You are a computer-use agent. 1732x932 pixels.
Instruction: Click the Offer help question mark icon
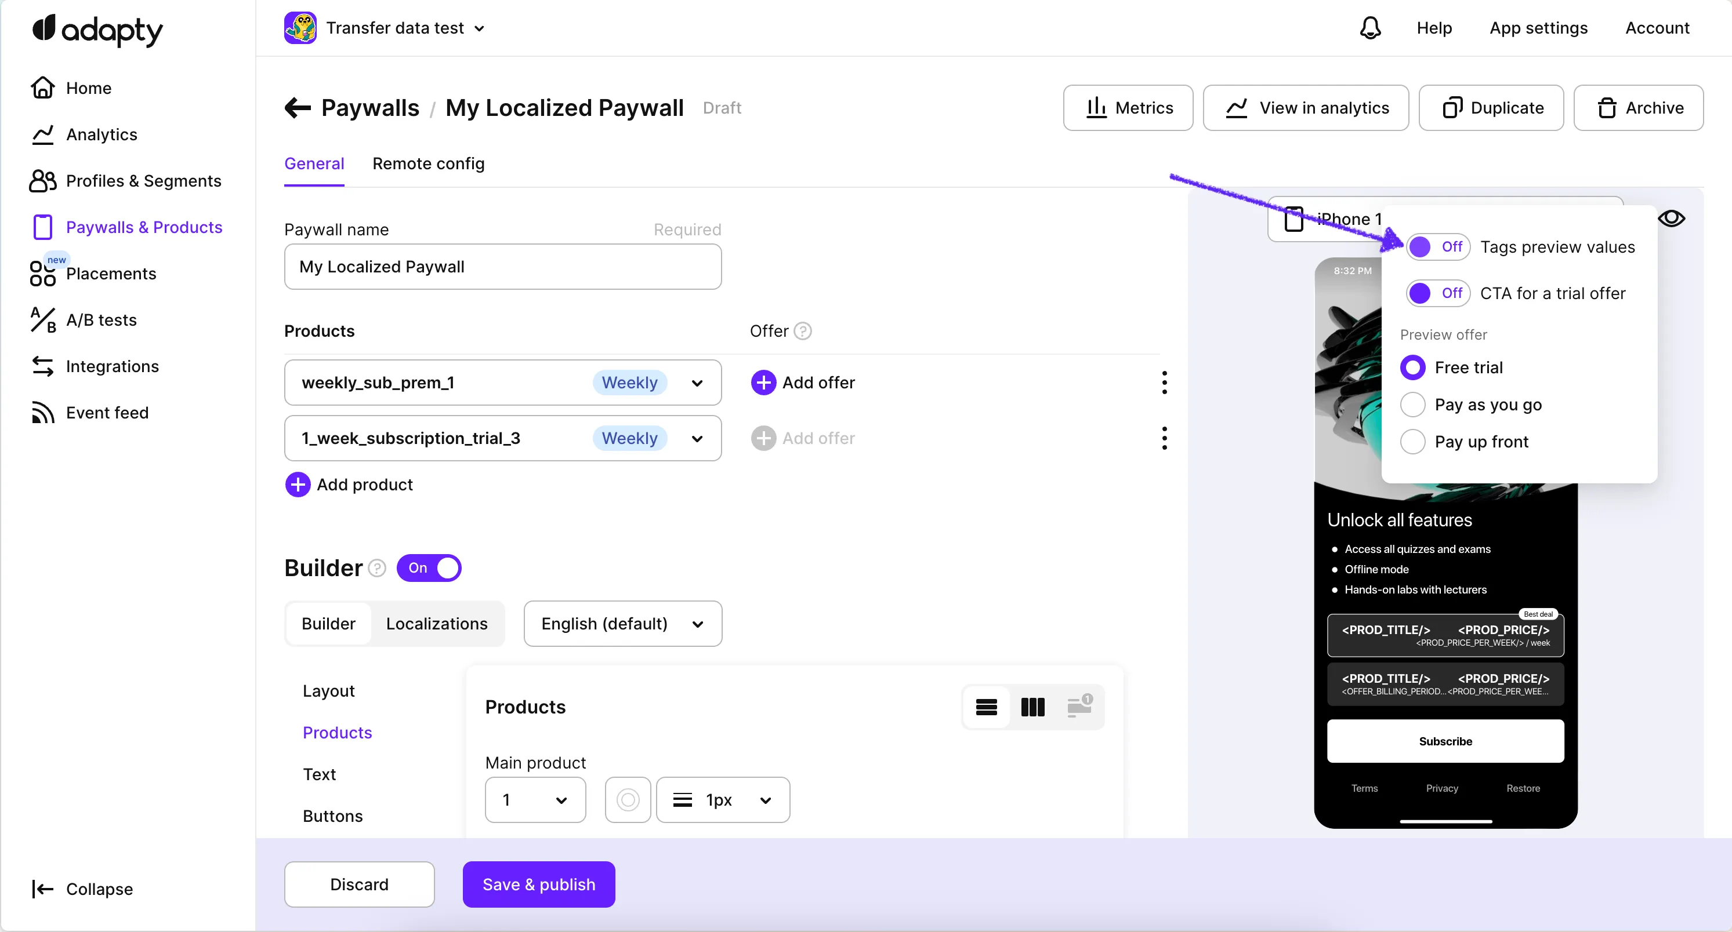pos(802,330)
